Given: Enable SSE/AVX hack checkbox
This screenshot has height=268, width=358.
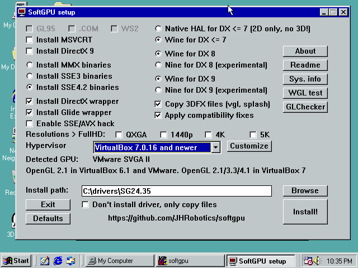Looking at the screenshot, I should pos(30,123).
